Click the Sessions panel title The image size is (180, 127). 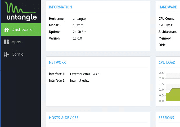[x=166, y=118]
